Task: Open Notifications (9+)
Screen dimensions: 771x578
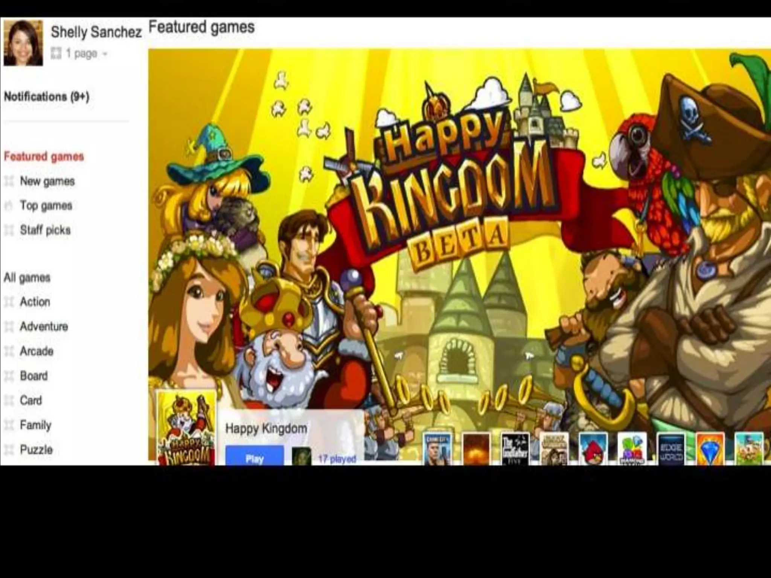Action: pos(47,97)
